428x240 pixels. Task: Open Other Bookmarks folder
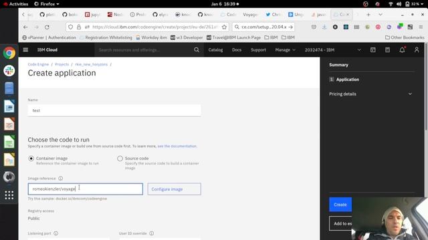[405, 37]
